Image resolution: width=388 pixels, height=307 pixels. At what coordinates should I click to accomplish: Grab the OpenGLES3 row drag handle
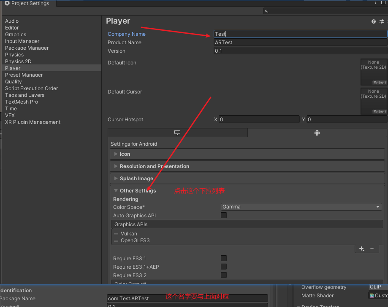(x=116, y=240)
